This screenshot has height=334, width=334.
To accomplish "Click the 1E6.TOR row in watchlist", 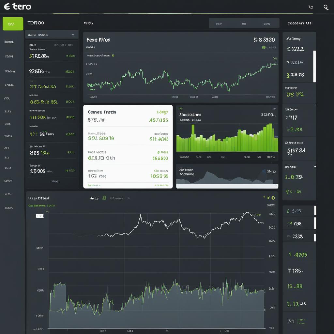I will point(52,115).
